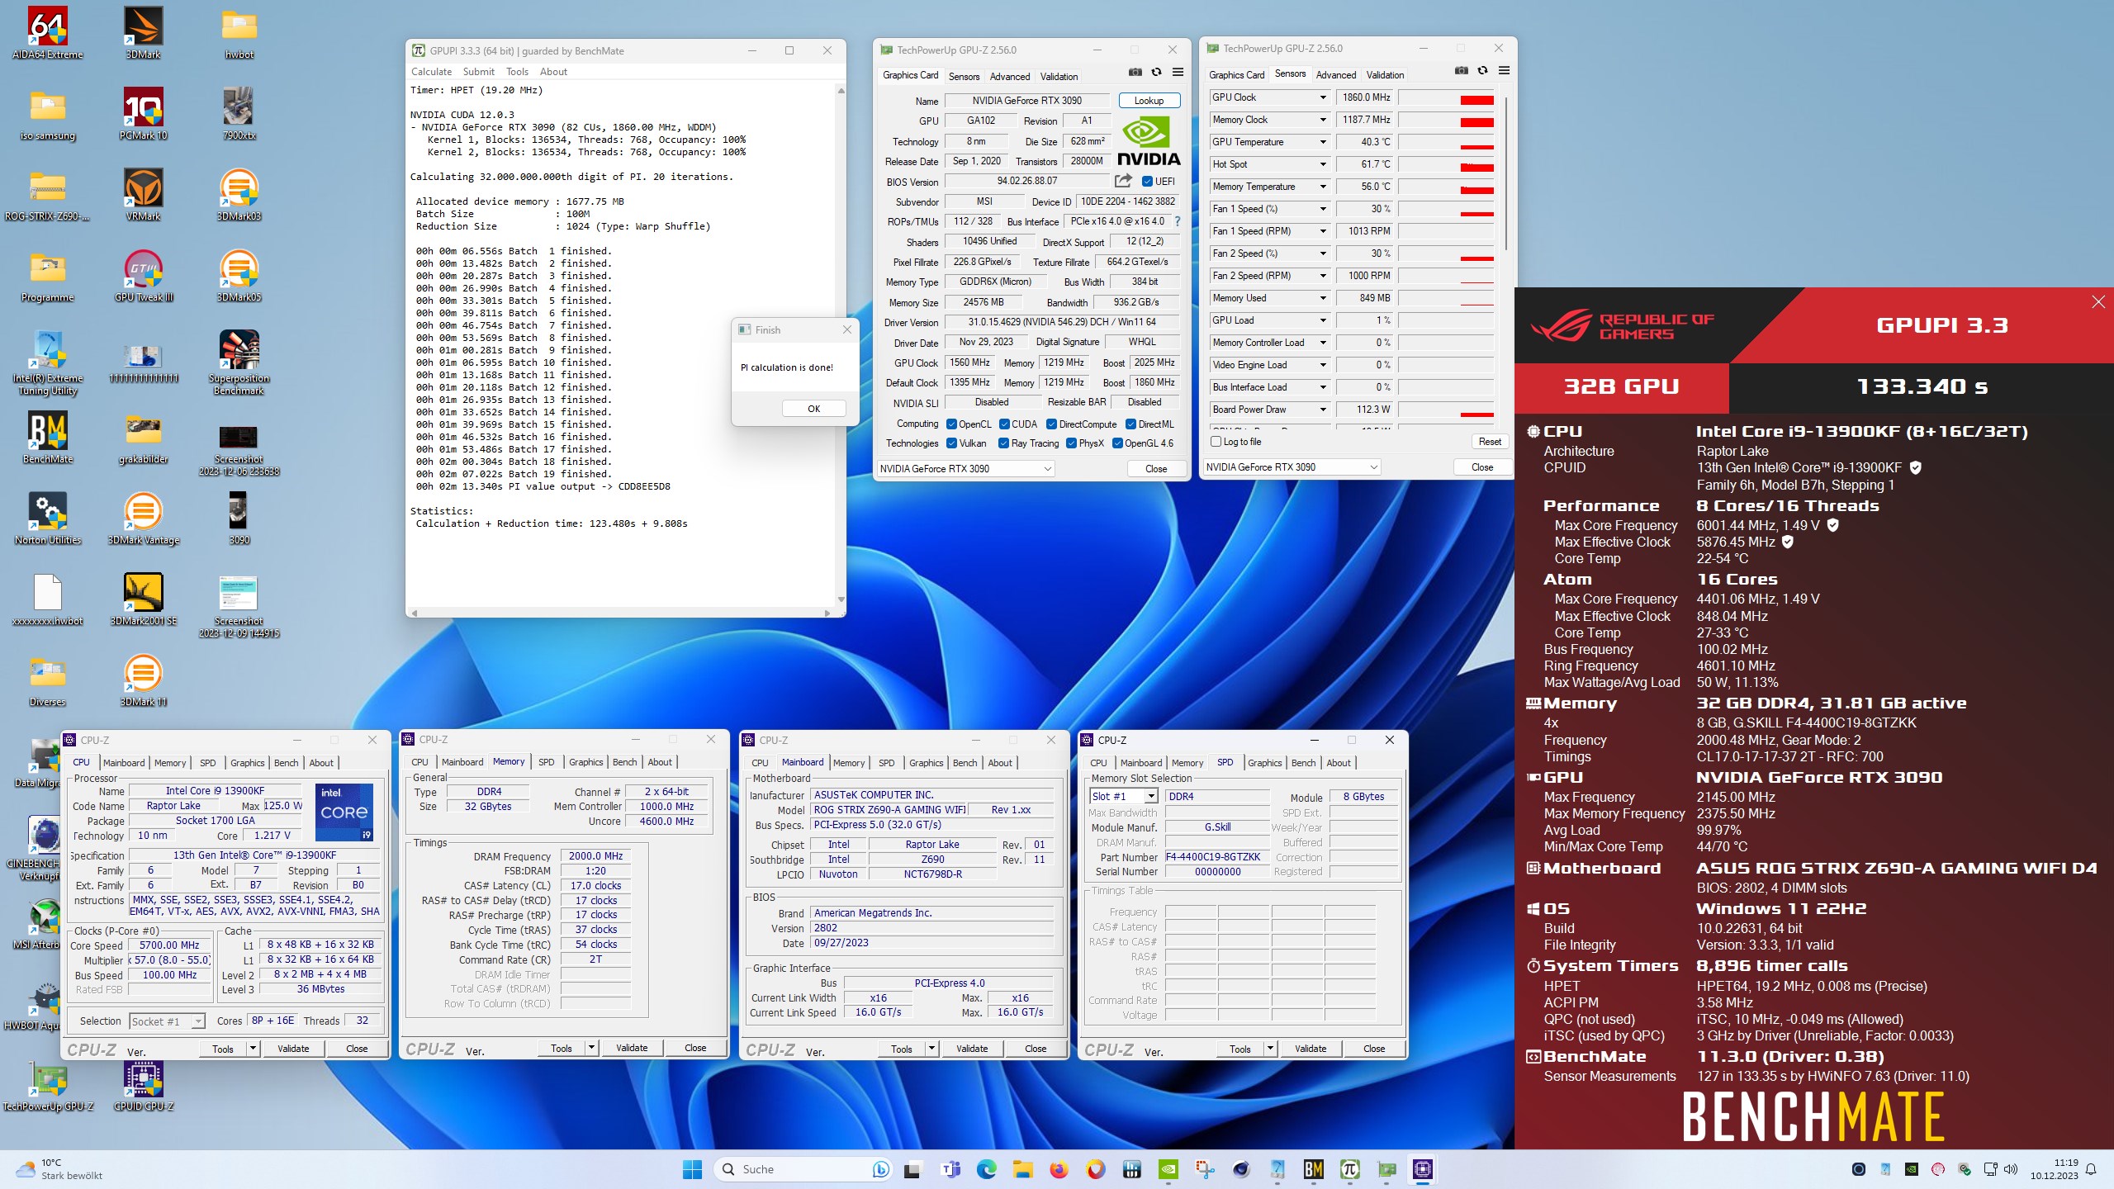Expand GPU Clock sensor dropdown
The height and width of the screenshot is (1189, 2114).
point(1322,97)
